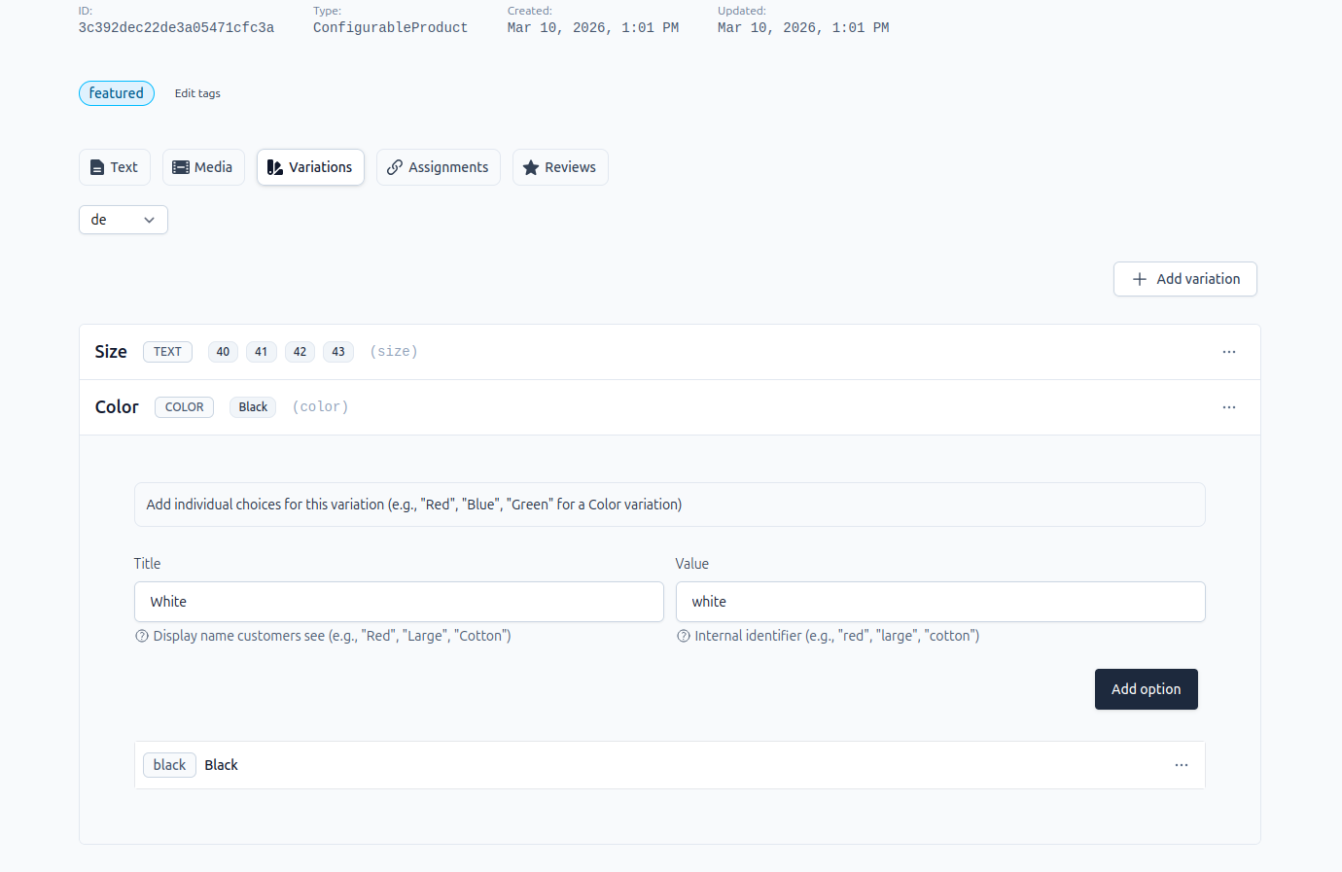Switch to the Text tab
Viewport: 1342px width, 872px height.
tap(115, 167)
